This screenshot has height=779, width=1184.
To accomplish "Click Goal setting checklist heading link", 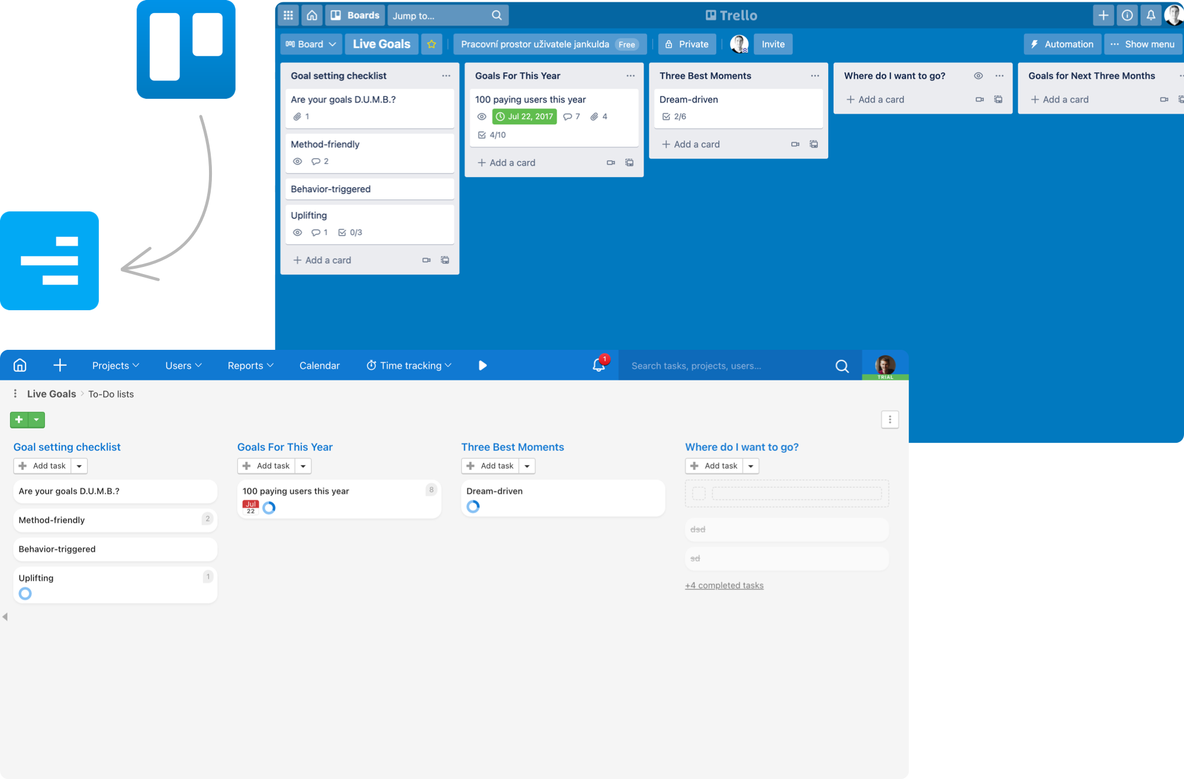I will (67, 447).
